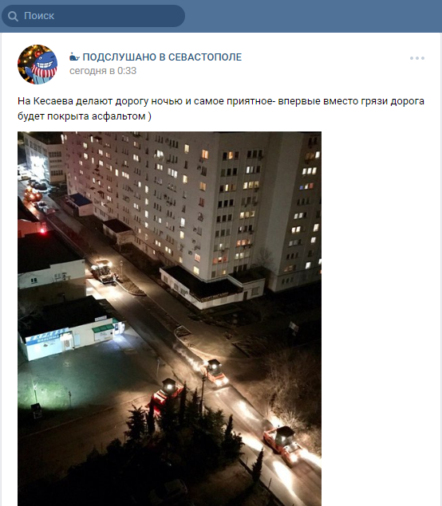
Task: Open the three-dots post actions menu
Action: (417, 58)
